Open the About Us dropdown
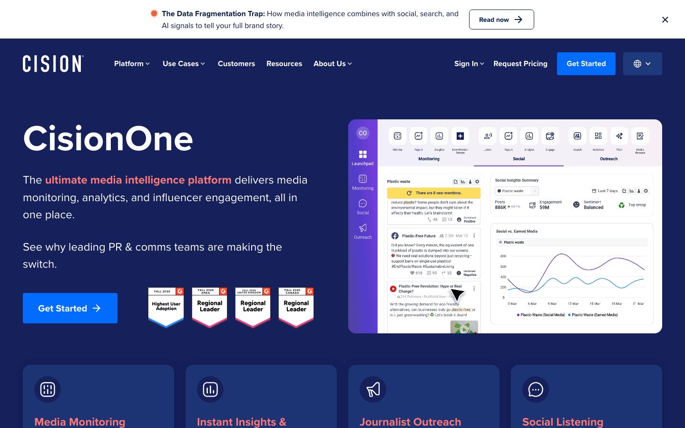The image size is (685, 428). tap(333, 64)
